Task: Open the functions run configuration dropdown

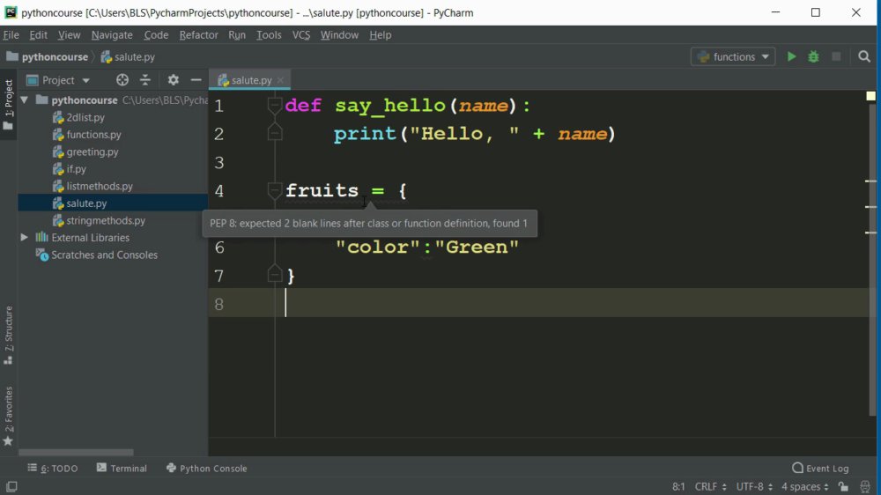Action: [x=733, y=56]
